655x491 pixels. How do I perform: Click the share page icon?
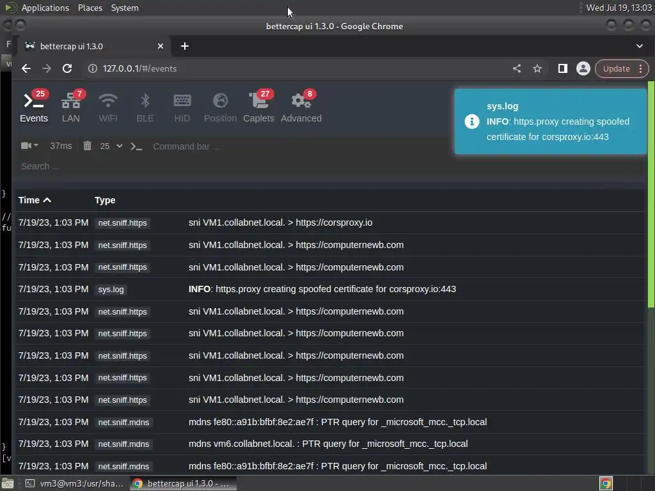(517, 68)
